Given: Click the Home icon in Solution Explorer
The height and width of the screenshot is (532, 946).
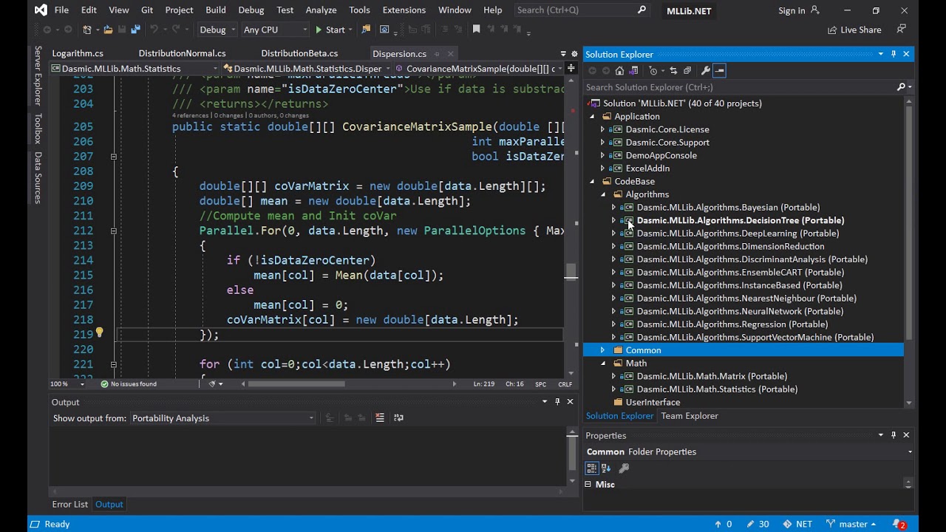Looking at the screenshot, I should point(619,71).
